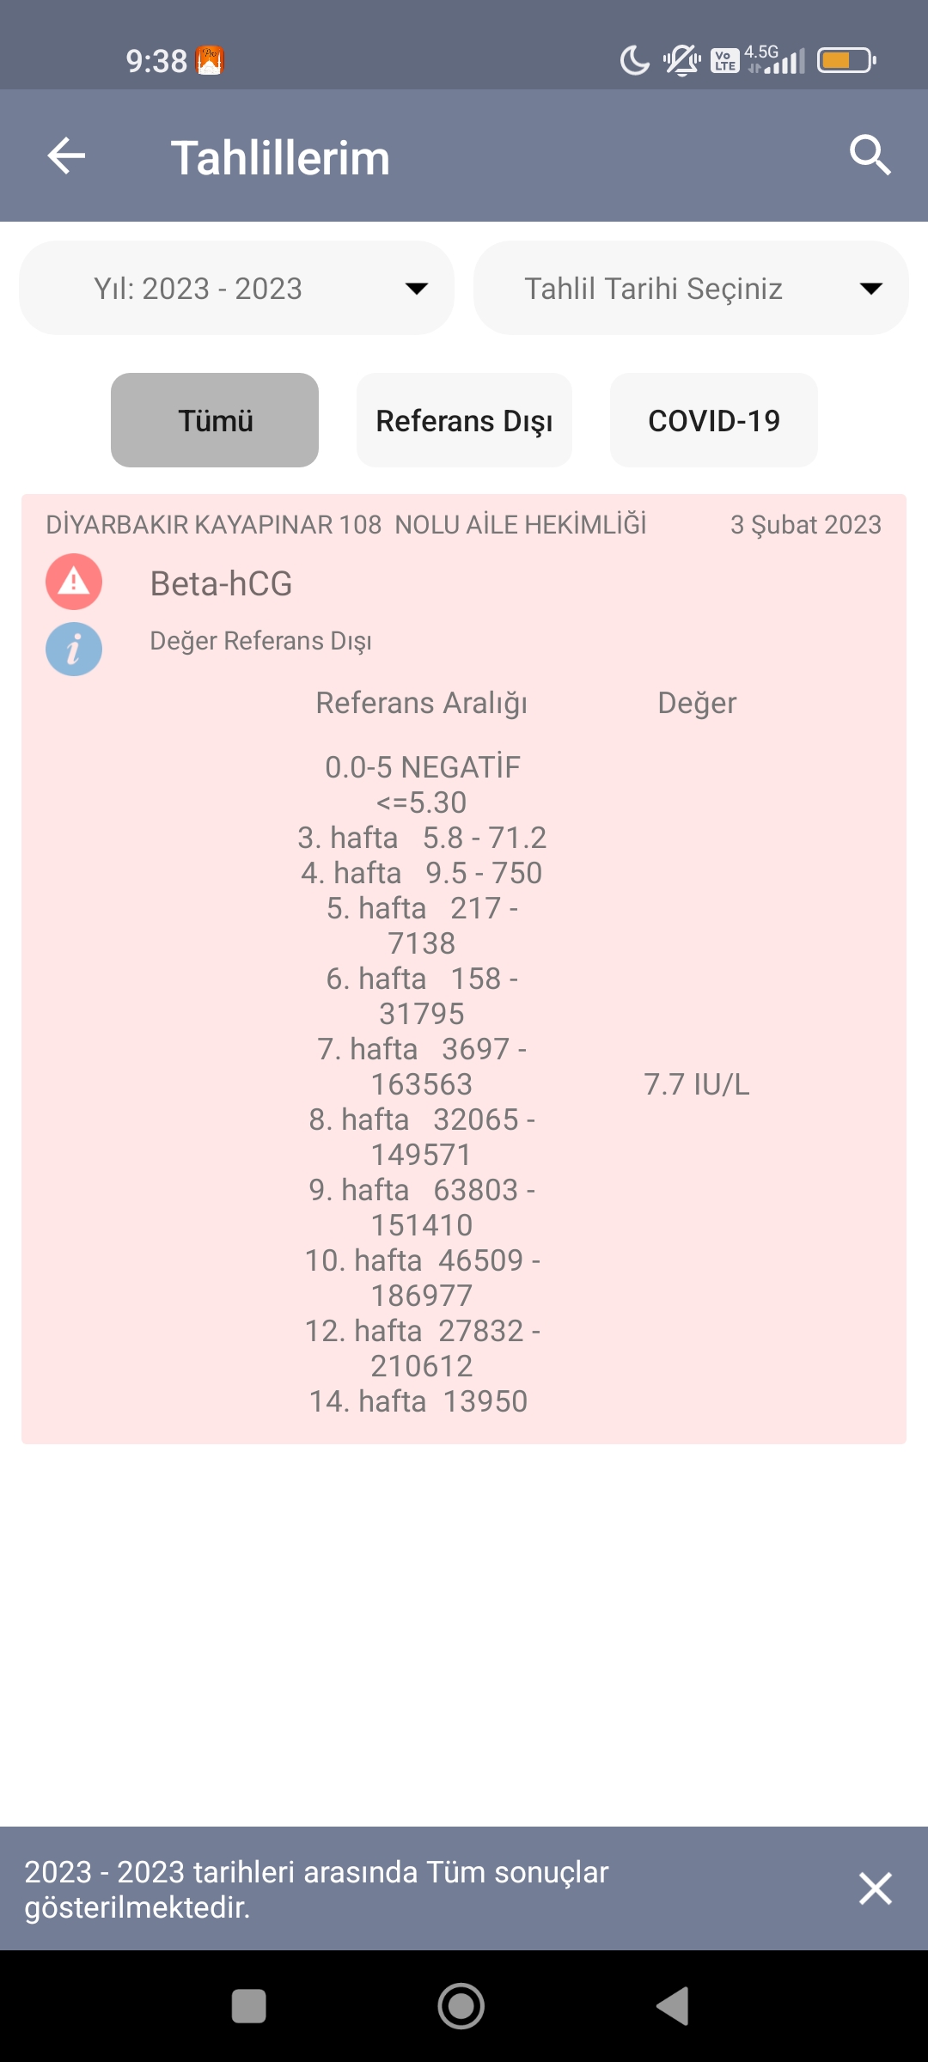Select the Tümü filter tab
Screen dimensions: 928x2062
[x=215, y=420]
